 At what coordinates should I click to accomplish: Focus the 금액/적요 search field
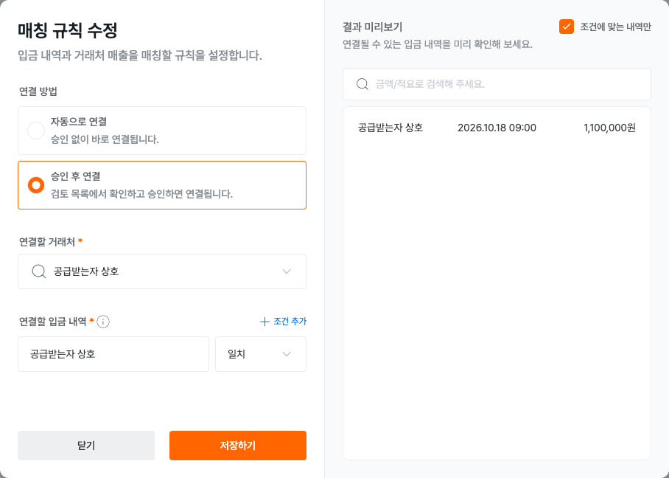click(x=497, y=84)
